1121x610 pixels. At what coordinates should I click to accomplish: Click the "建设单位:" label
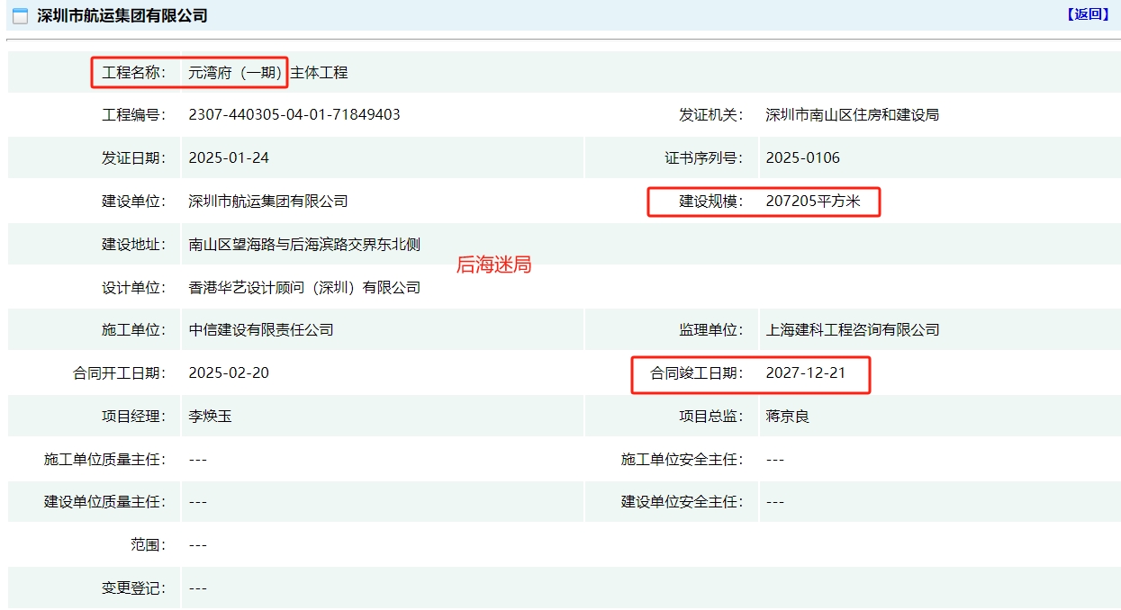tap(134, 202)
